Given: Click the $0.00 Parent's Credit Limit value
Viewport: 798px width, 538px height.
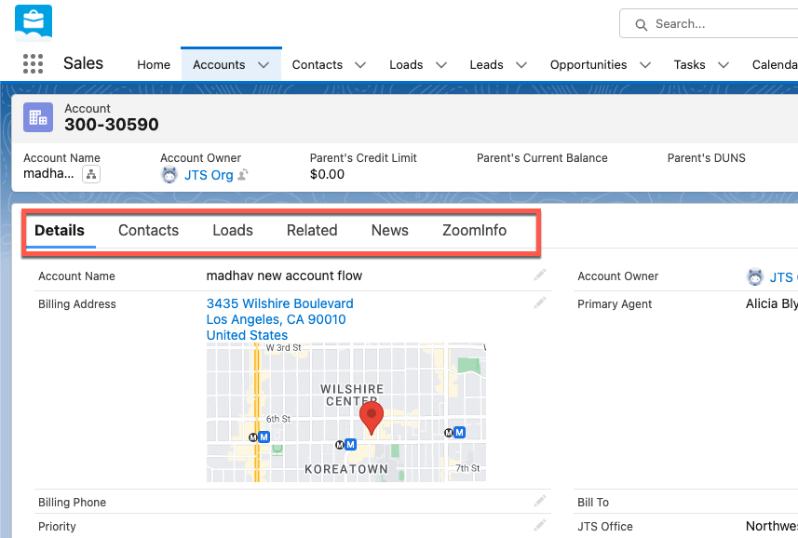Looking at the screenshot, I should click(327, 174).
